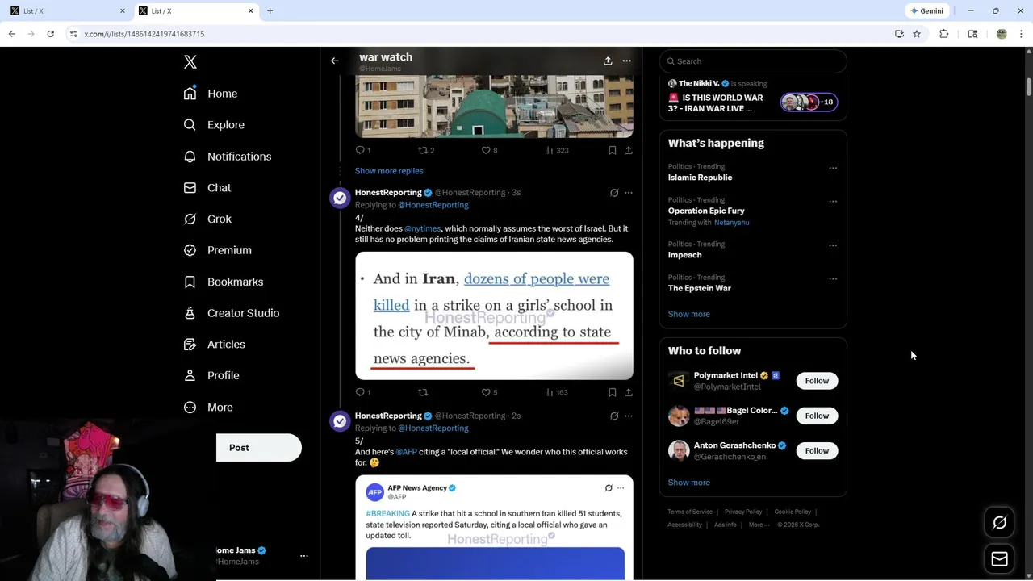This screenshot has width=1033, height=581.
Task: Open Articles in sidebar
Action: pyautogui.click(x=214, y=345)
